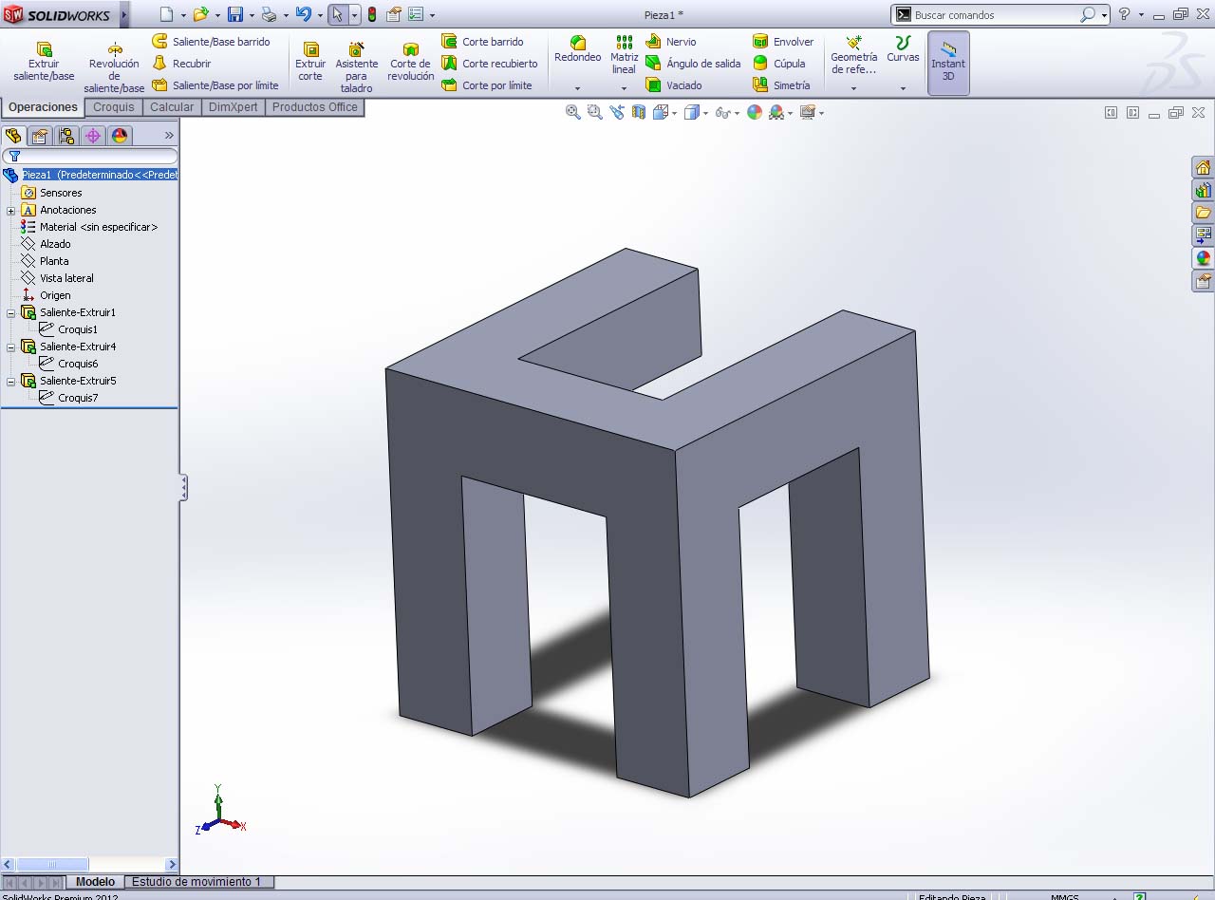Select Croquis6 in the tree
Viewport: 1215px width, 900px height.
click(78, 364)
